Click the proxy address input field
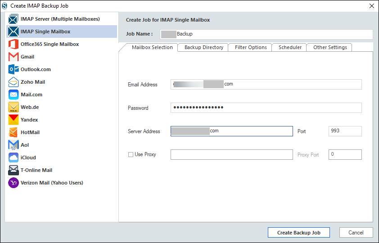 231,155
